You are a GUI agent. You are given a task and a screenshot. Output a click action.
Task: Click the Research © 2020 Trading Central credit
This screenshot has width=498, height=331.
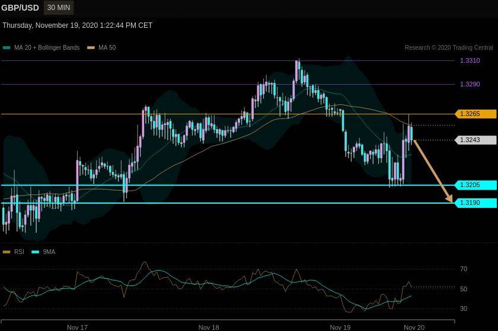[x=449, y=47]
